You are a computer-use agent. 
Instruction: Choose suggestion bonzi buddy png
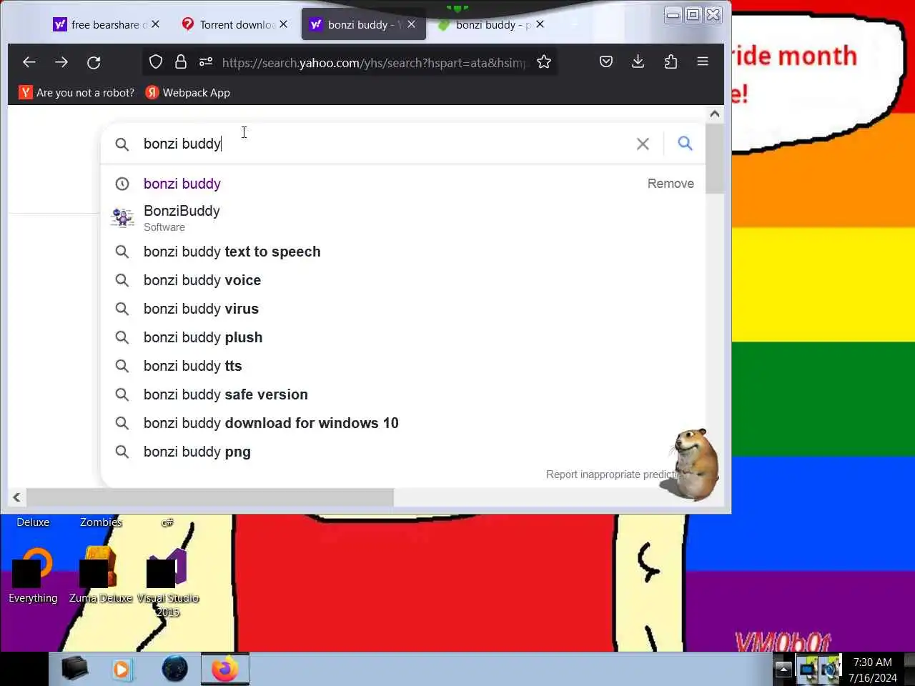click(402, 452)
